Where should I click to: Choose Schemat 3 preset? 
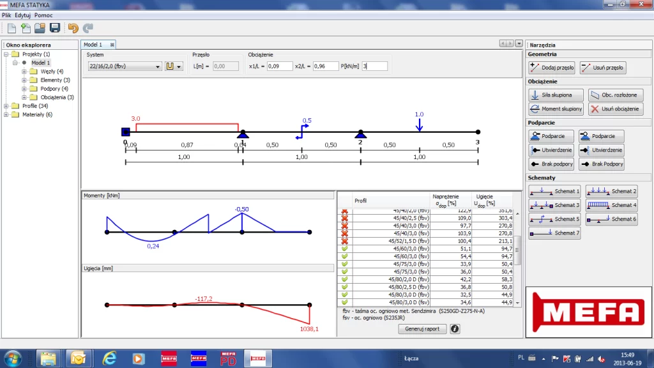click(554, 205)
